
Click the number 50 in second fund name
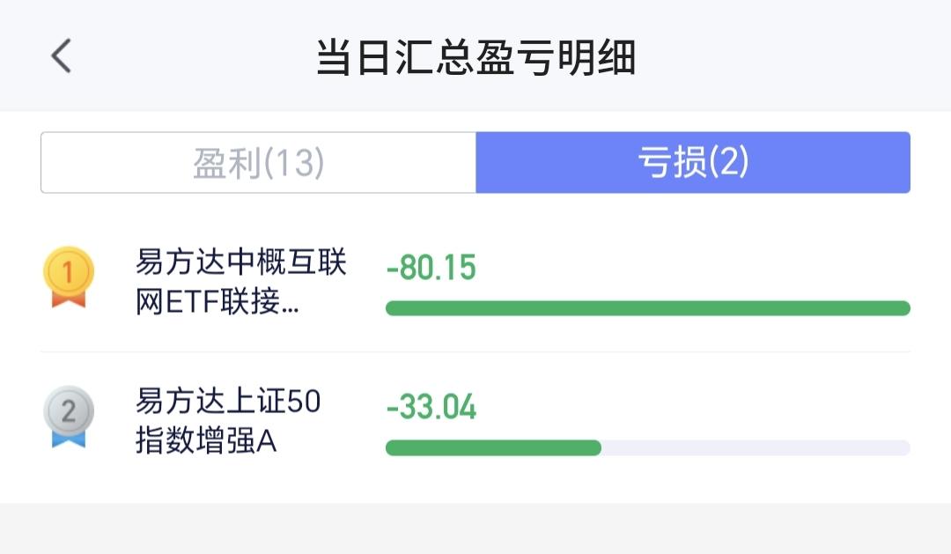303,402
